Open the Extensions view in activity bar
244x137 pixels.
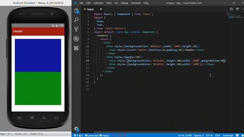(76, 48)
